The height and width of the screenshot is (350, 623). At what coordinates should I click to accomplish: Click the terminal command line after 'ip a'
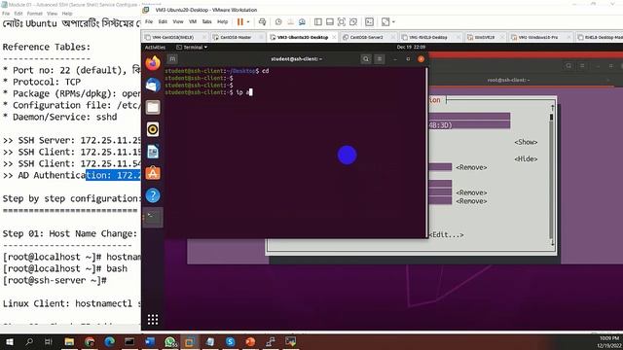251,92
